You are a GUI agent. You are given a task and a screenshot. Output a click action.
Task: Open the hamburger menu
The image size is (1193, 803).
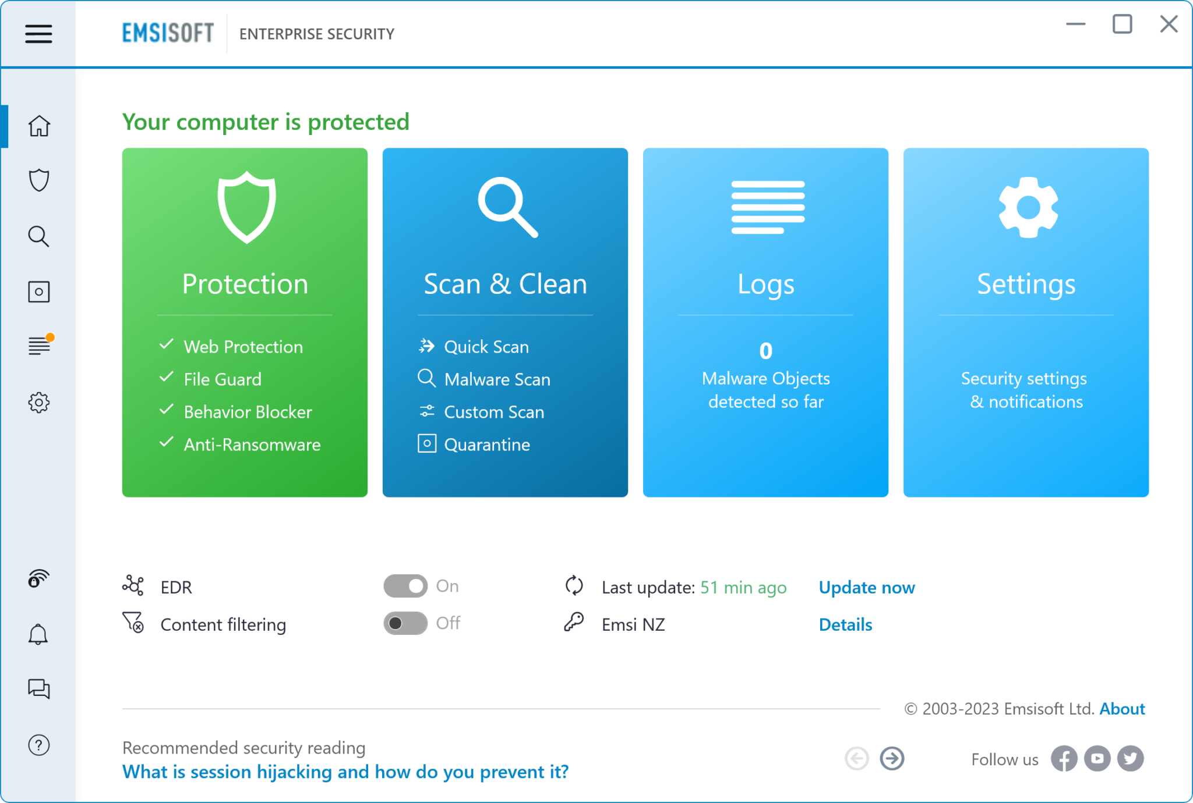click(x=38, y=34)
